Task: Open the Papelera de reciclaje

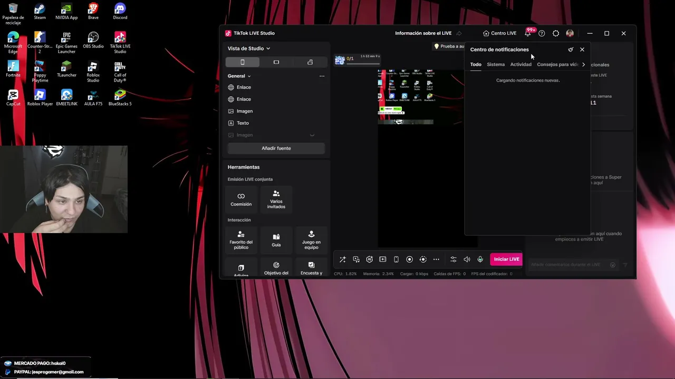Action: (13, 14)
